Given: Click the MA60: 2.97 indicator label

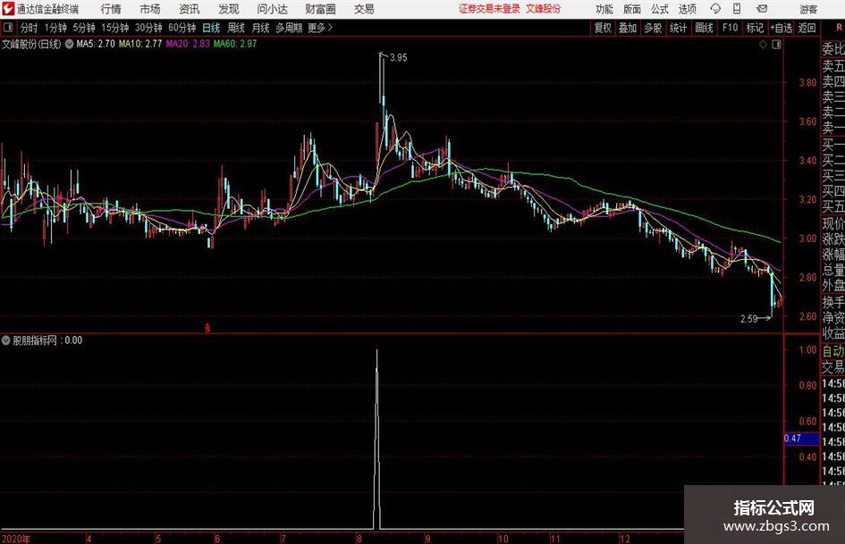Looking at the screenshot, I should pos(235,44).
